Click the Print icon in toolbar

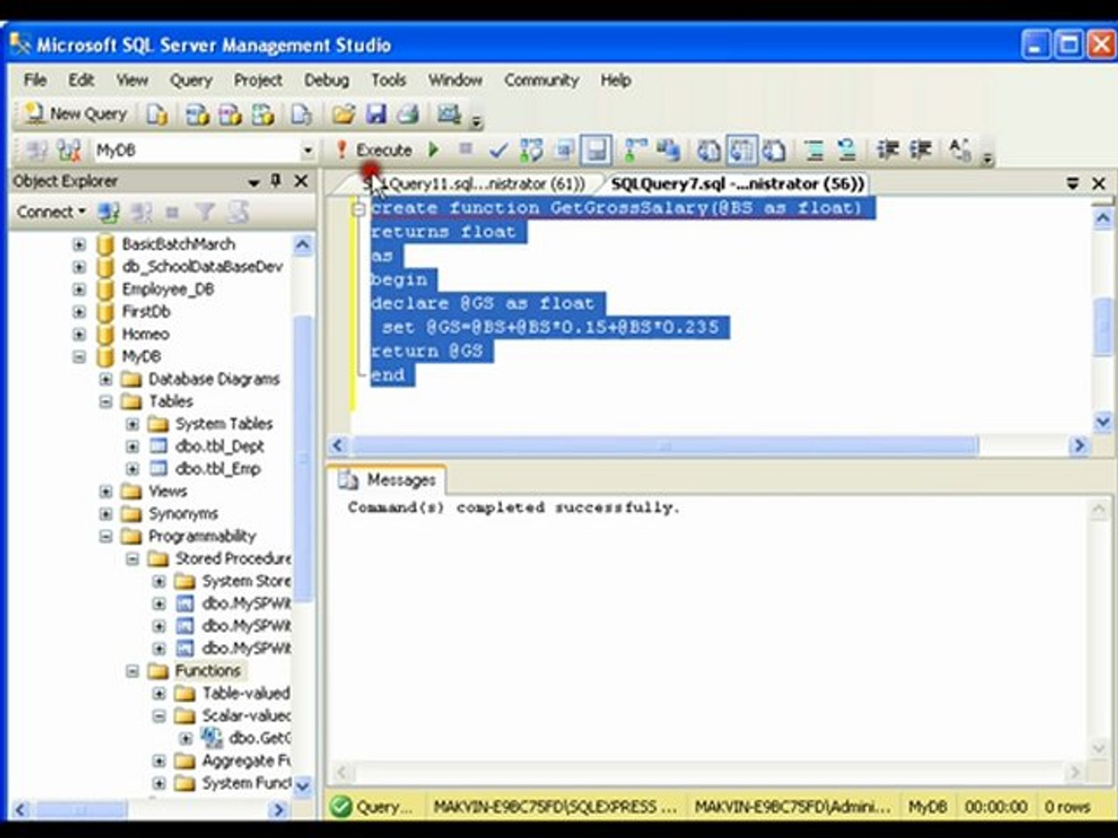point(408,115)
